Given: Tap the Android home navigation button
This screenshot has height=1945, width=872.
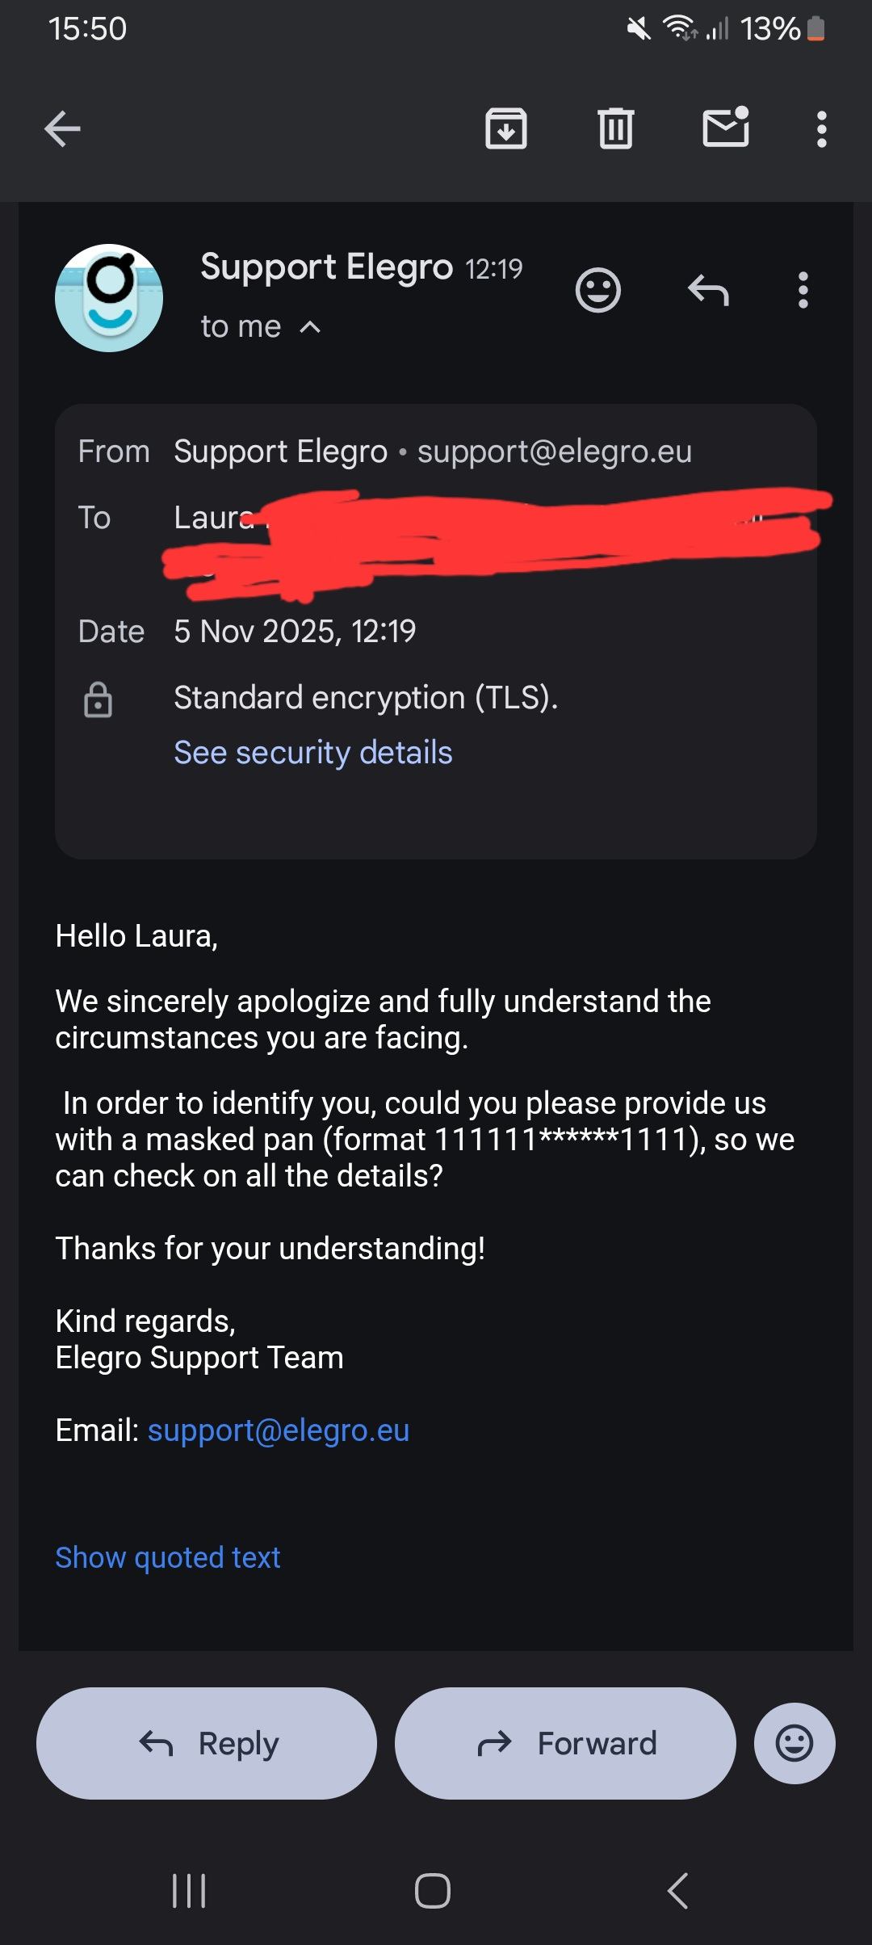Looking at the screenshot, I should (433, 1891).
